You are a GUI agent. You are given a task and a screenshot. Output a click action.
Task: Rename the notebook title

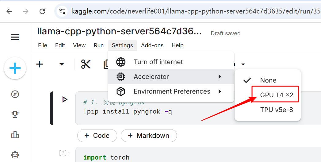tap(120, 32)
